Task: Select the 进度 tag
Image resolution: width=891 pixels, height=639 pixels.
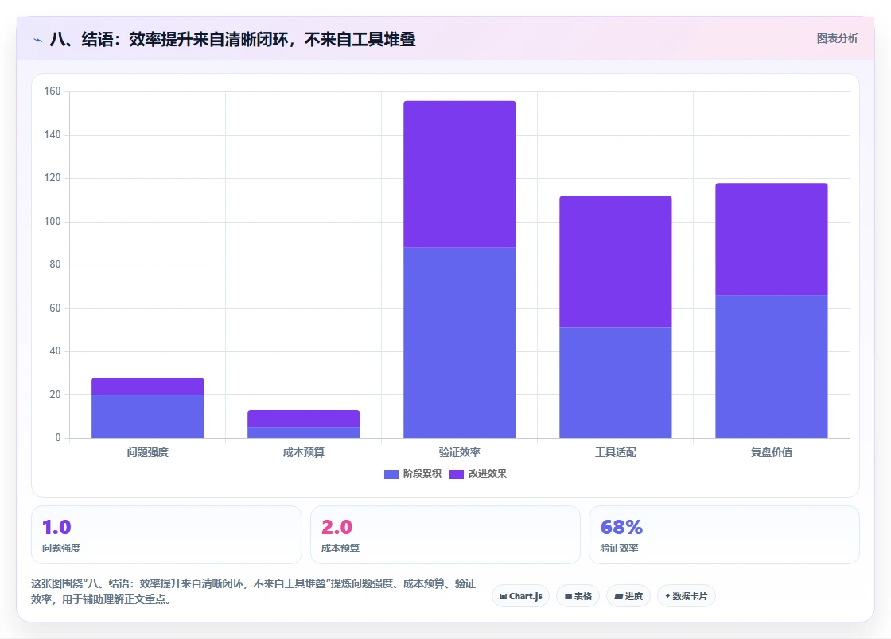Action: coord(628,596)
